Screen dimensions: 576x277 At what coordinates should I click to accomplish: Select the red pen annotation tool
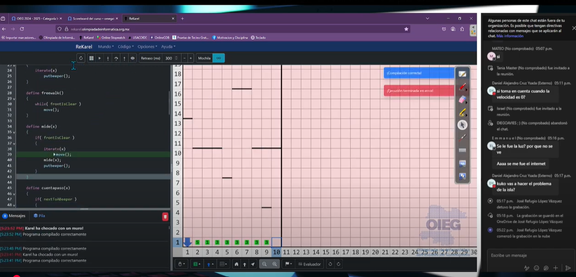tap(462, 86)
